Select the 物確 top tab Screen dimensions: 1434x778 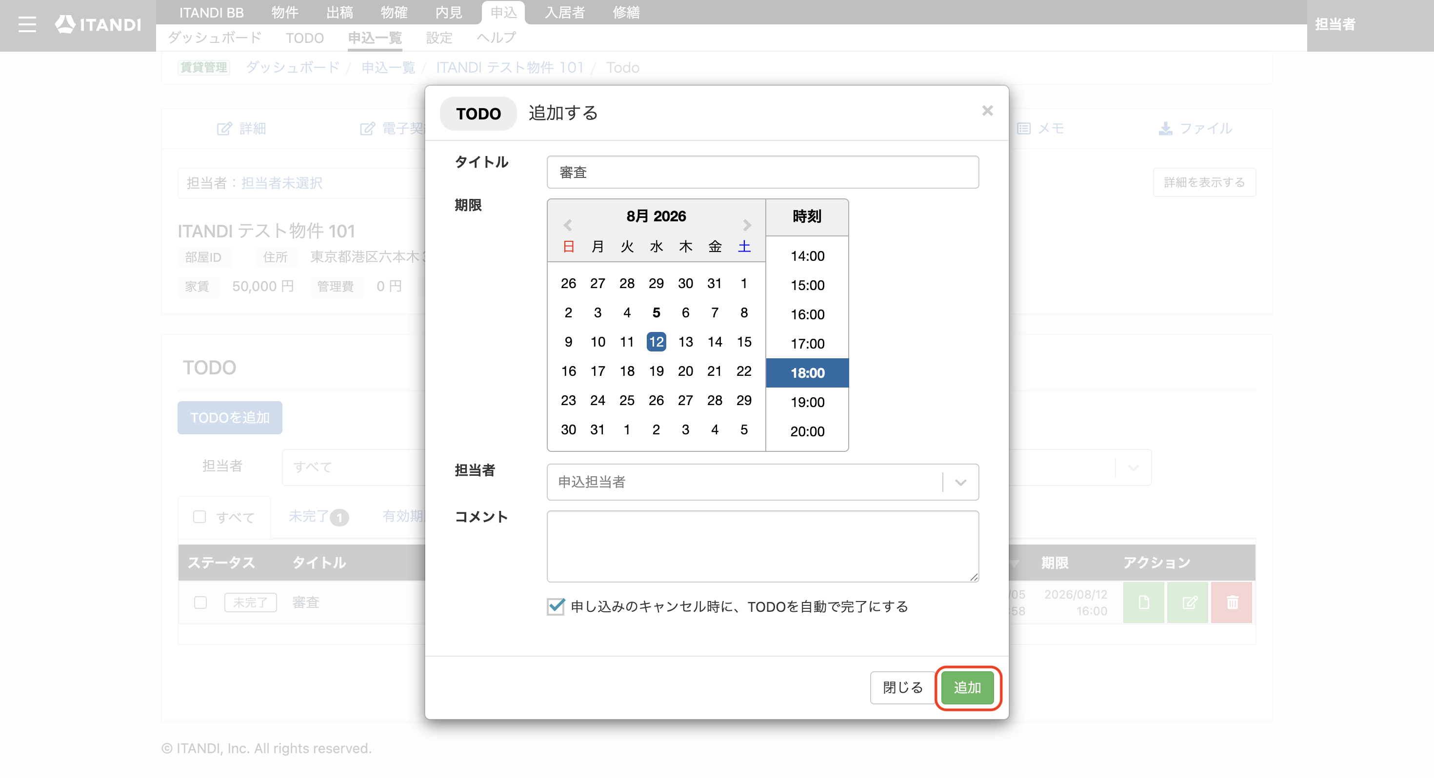point(394,12)
